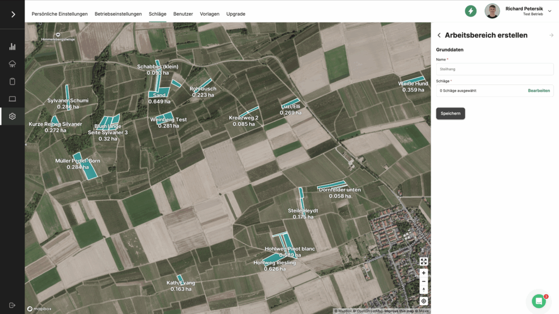Viewport: 559px width, 314px height.
Task: Click the clipboard icon in sidebar
Action: click(x=13, y=81)
